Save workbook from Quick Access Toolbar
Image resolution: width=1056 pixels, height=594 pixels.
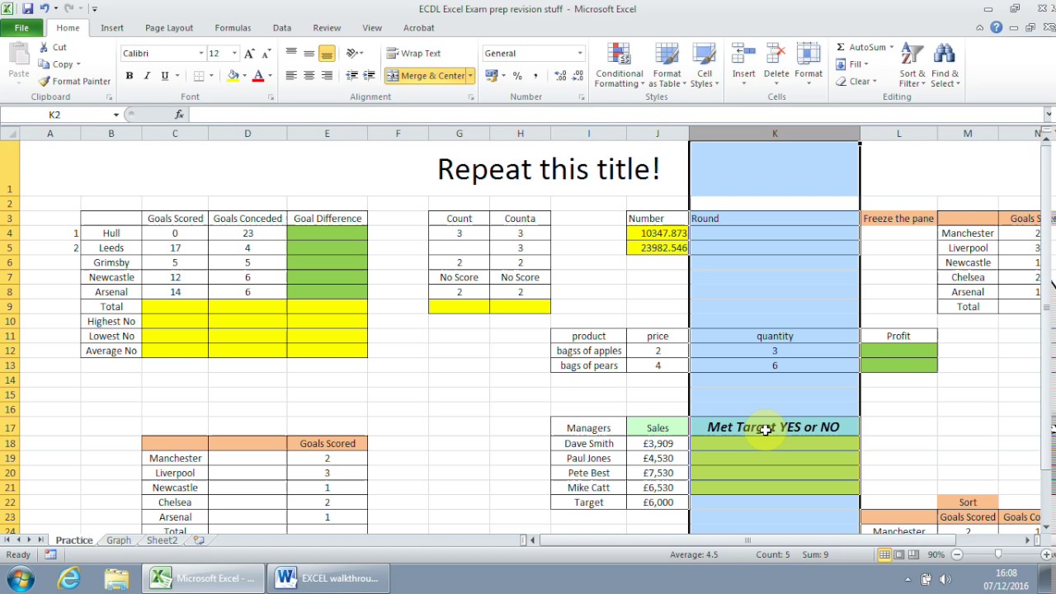pos(28,8)
